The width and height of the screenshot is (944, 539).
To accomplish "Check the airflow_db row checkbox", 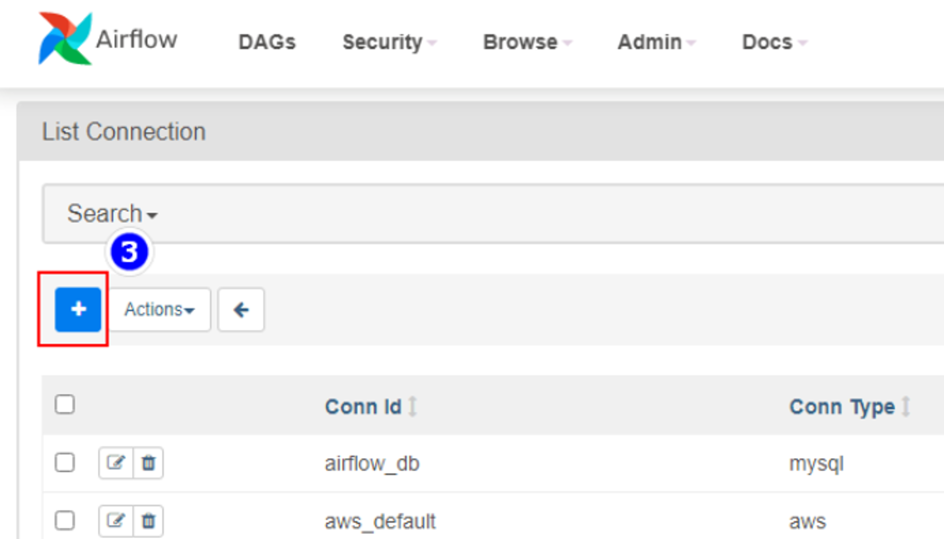I will pos(65,463).
